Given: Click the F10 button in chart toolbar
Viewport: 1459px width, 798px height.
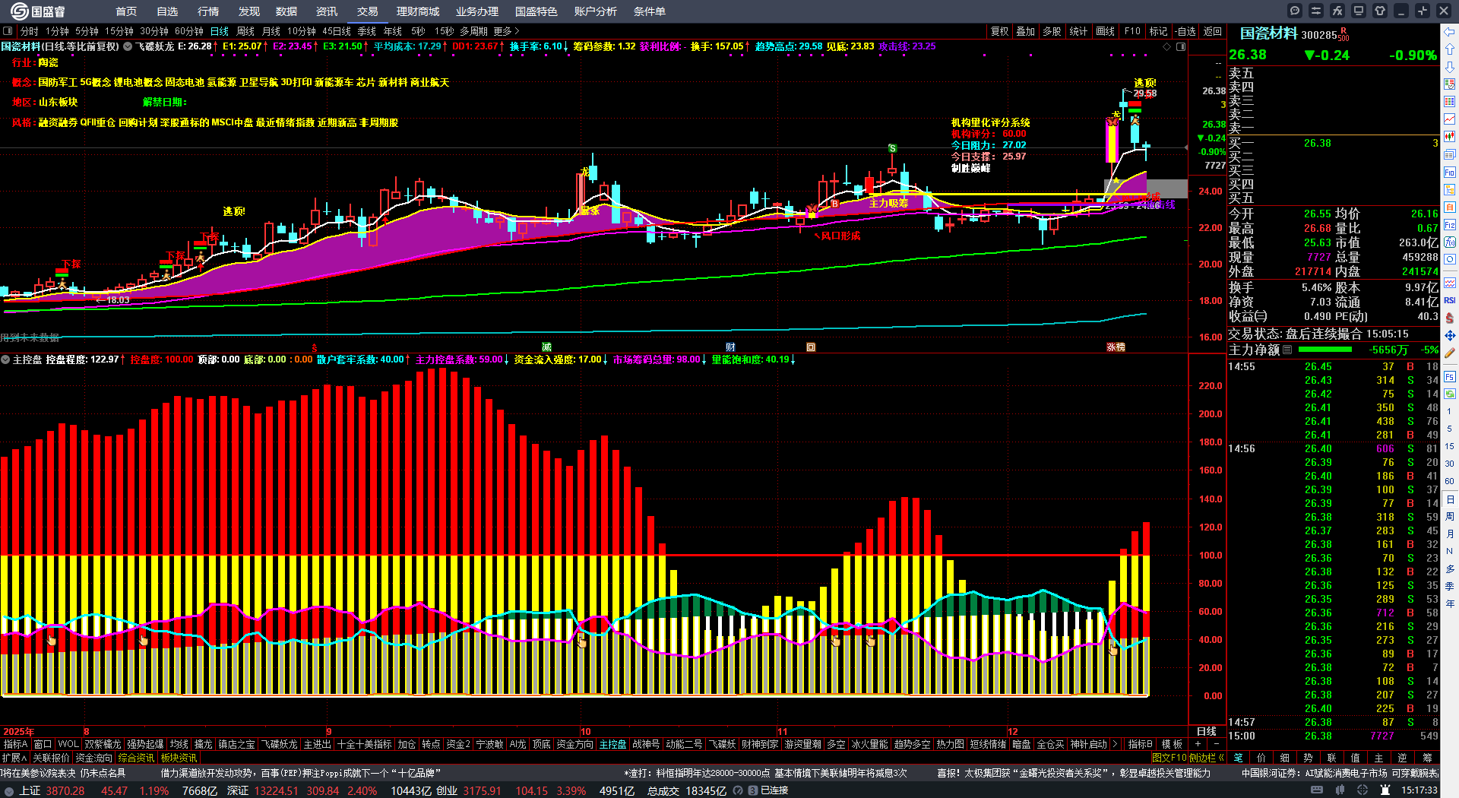Looking at the screenshot, I should point(1132,31).
